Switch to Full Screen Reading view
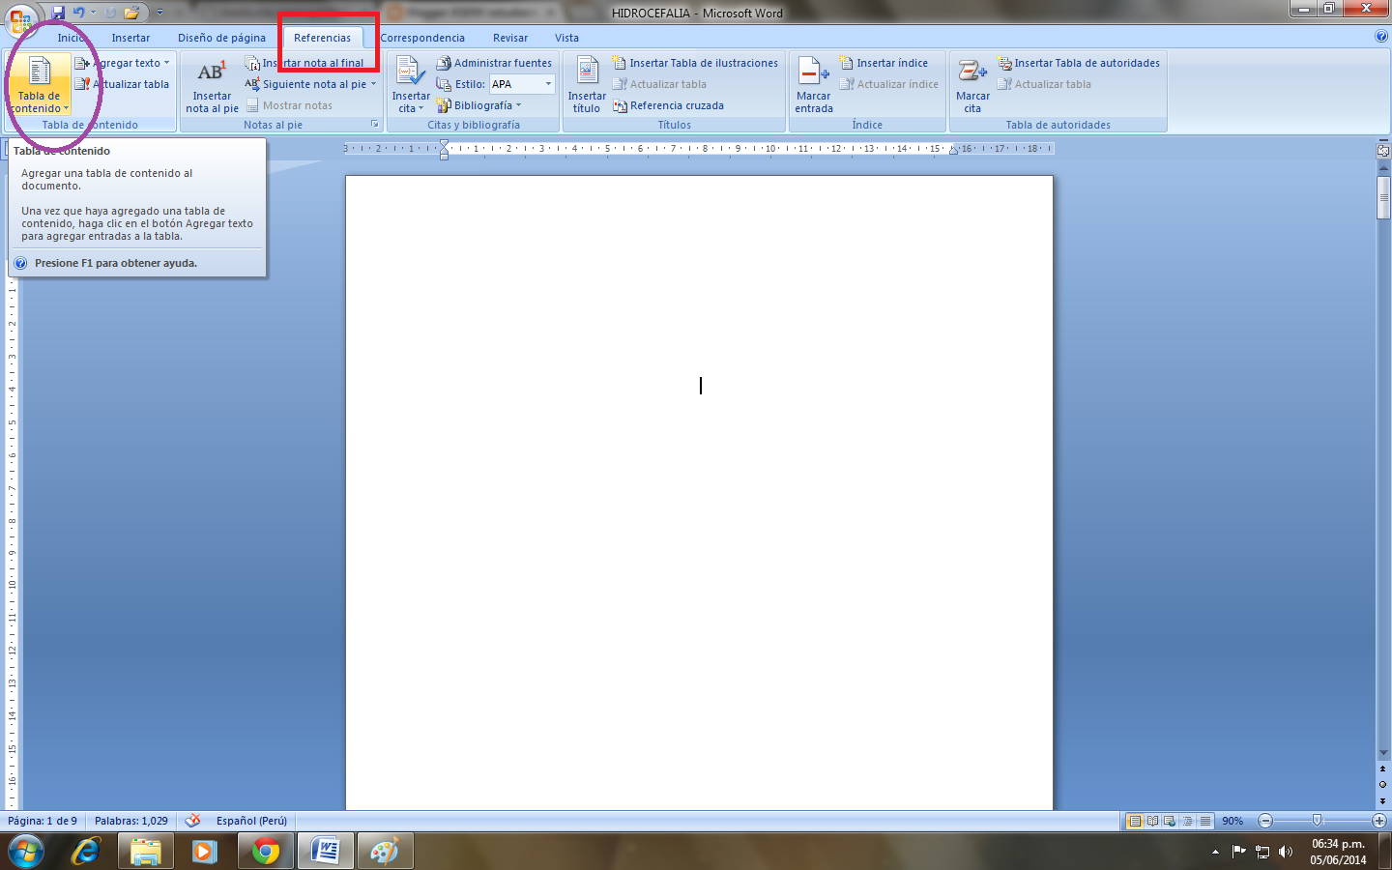 1152,821
